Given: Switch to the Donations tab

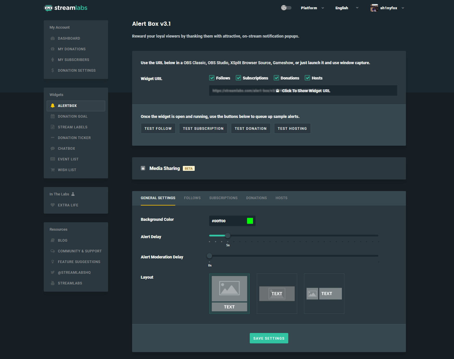Looking at the screenshot, I should click(x=256, y=198).
